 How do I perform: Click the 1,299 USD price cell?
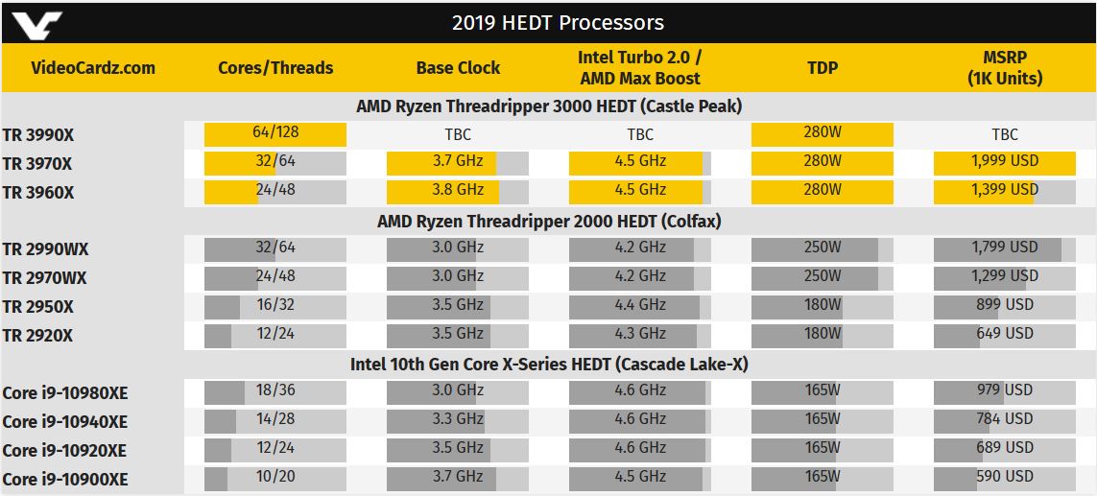tap(1005, 277)
